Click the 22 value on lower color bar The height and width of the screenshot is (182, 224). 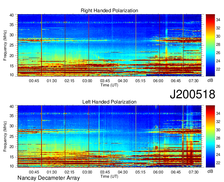218,163
